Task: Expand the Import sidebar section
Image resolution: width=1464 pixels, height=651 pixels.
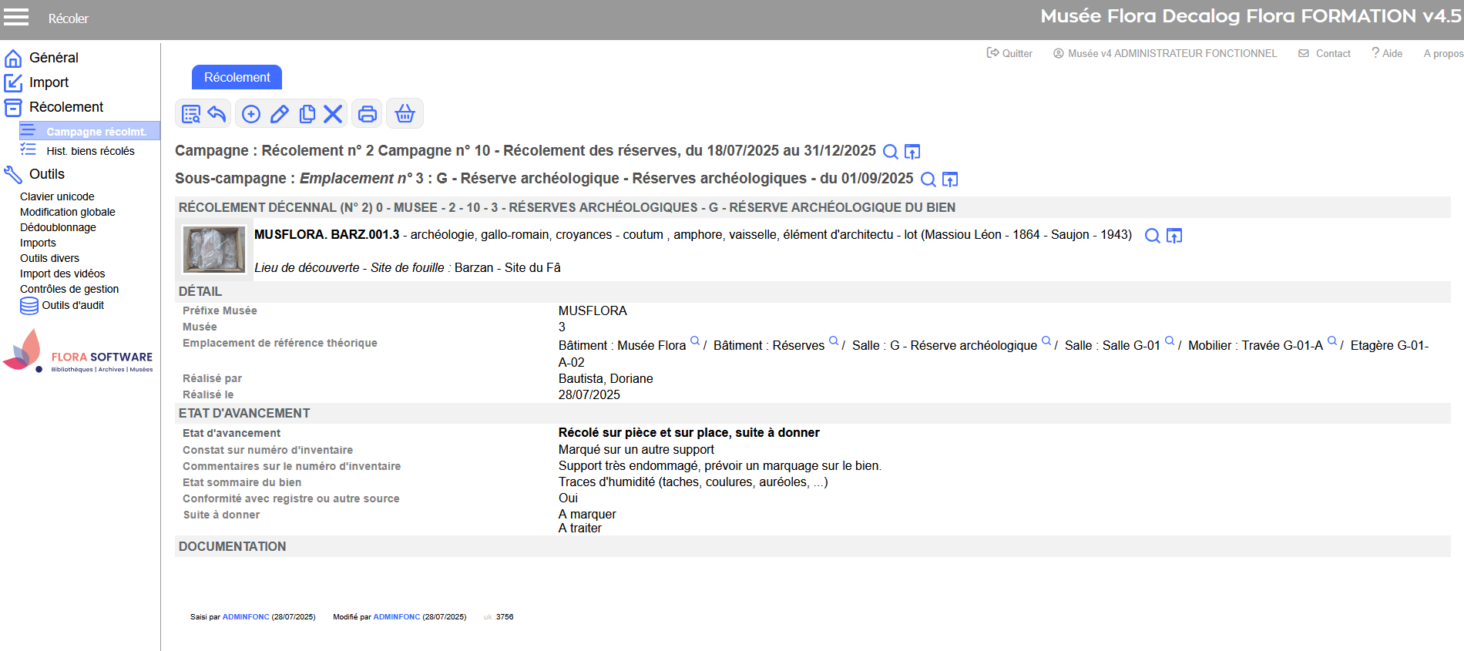Action: 49,82
